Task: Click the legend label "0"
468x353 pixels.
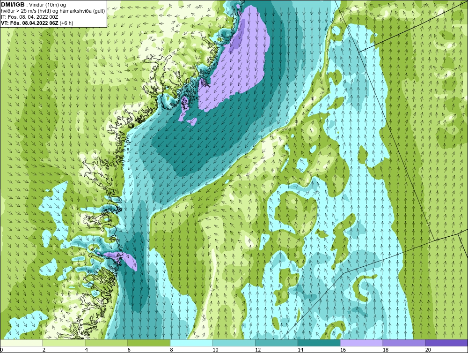Action: tap(1, 350)
